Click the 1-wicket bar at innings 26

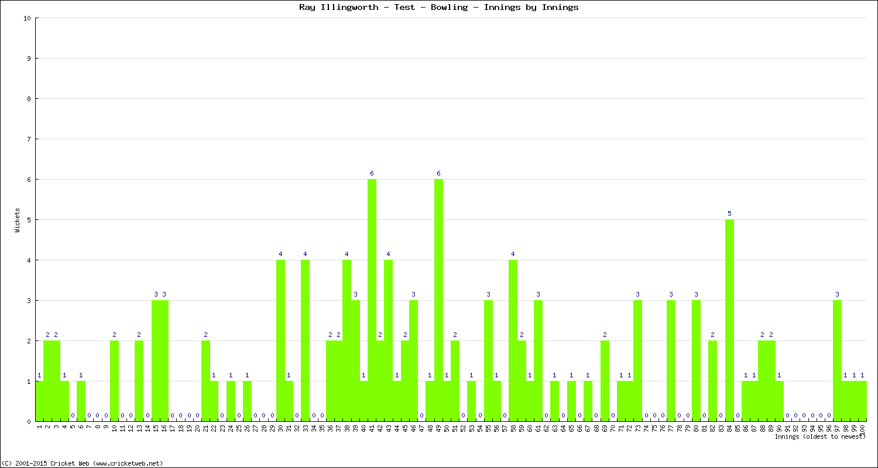247,401
